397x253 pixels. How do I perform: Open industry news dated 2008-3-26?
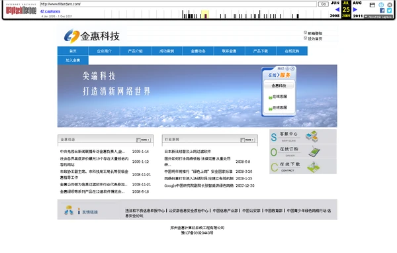198,172
